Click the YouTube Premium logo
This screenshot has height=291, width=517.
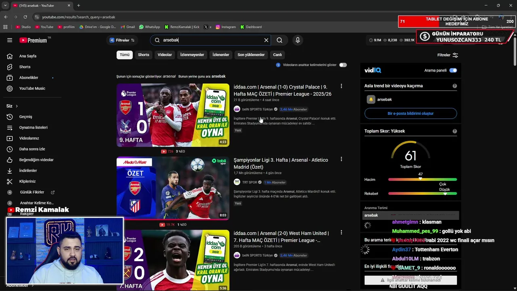33,40
